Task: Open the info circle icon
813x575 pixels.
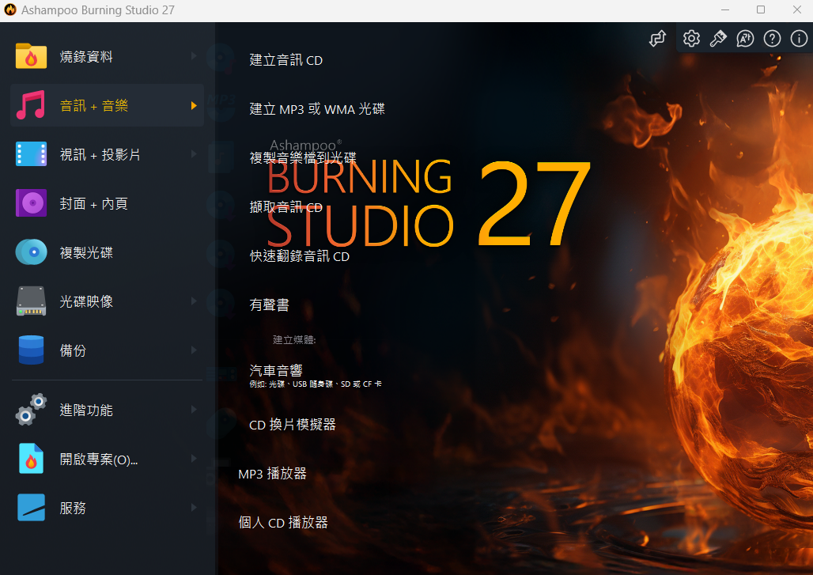Action: click(x=799, y=39)
